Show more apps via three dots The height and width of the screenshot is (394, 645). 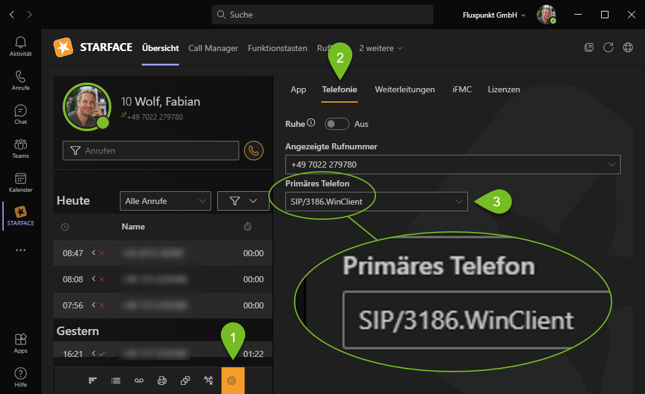coord(21,250)
